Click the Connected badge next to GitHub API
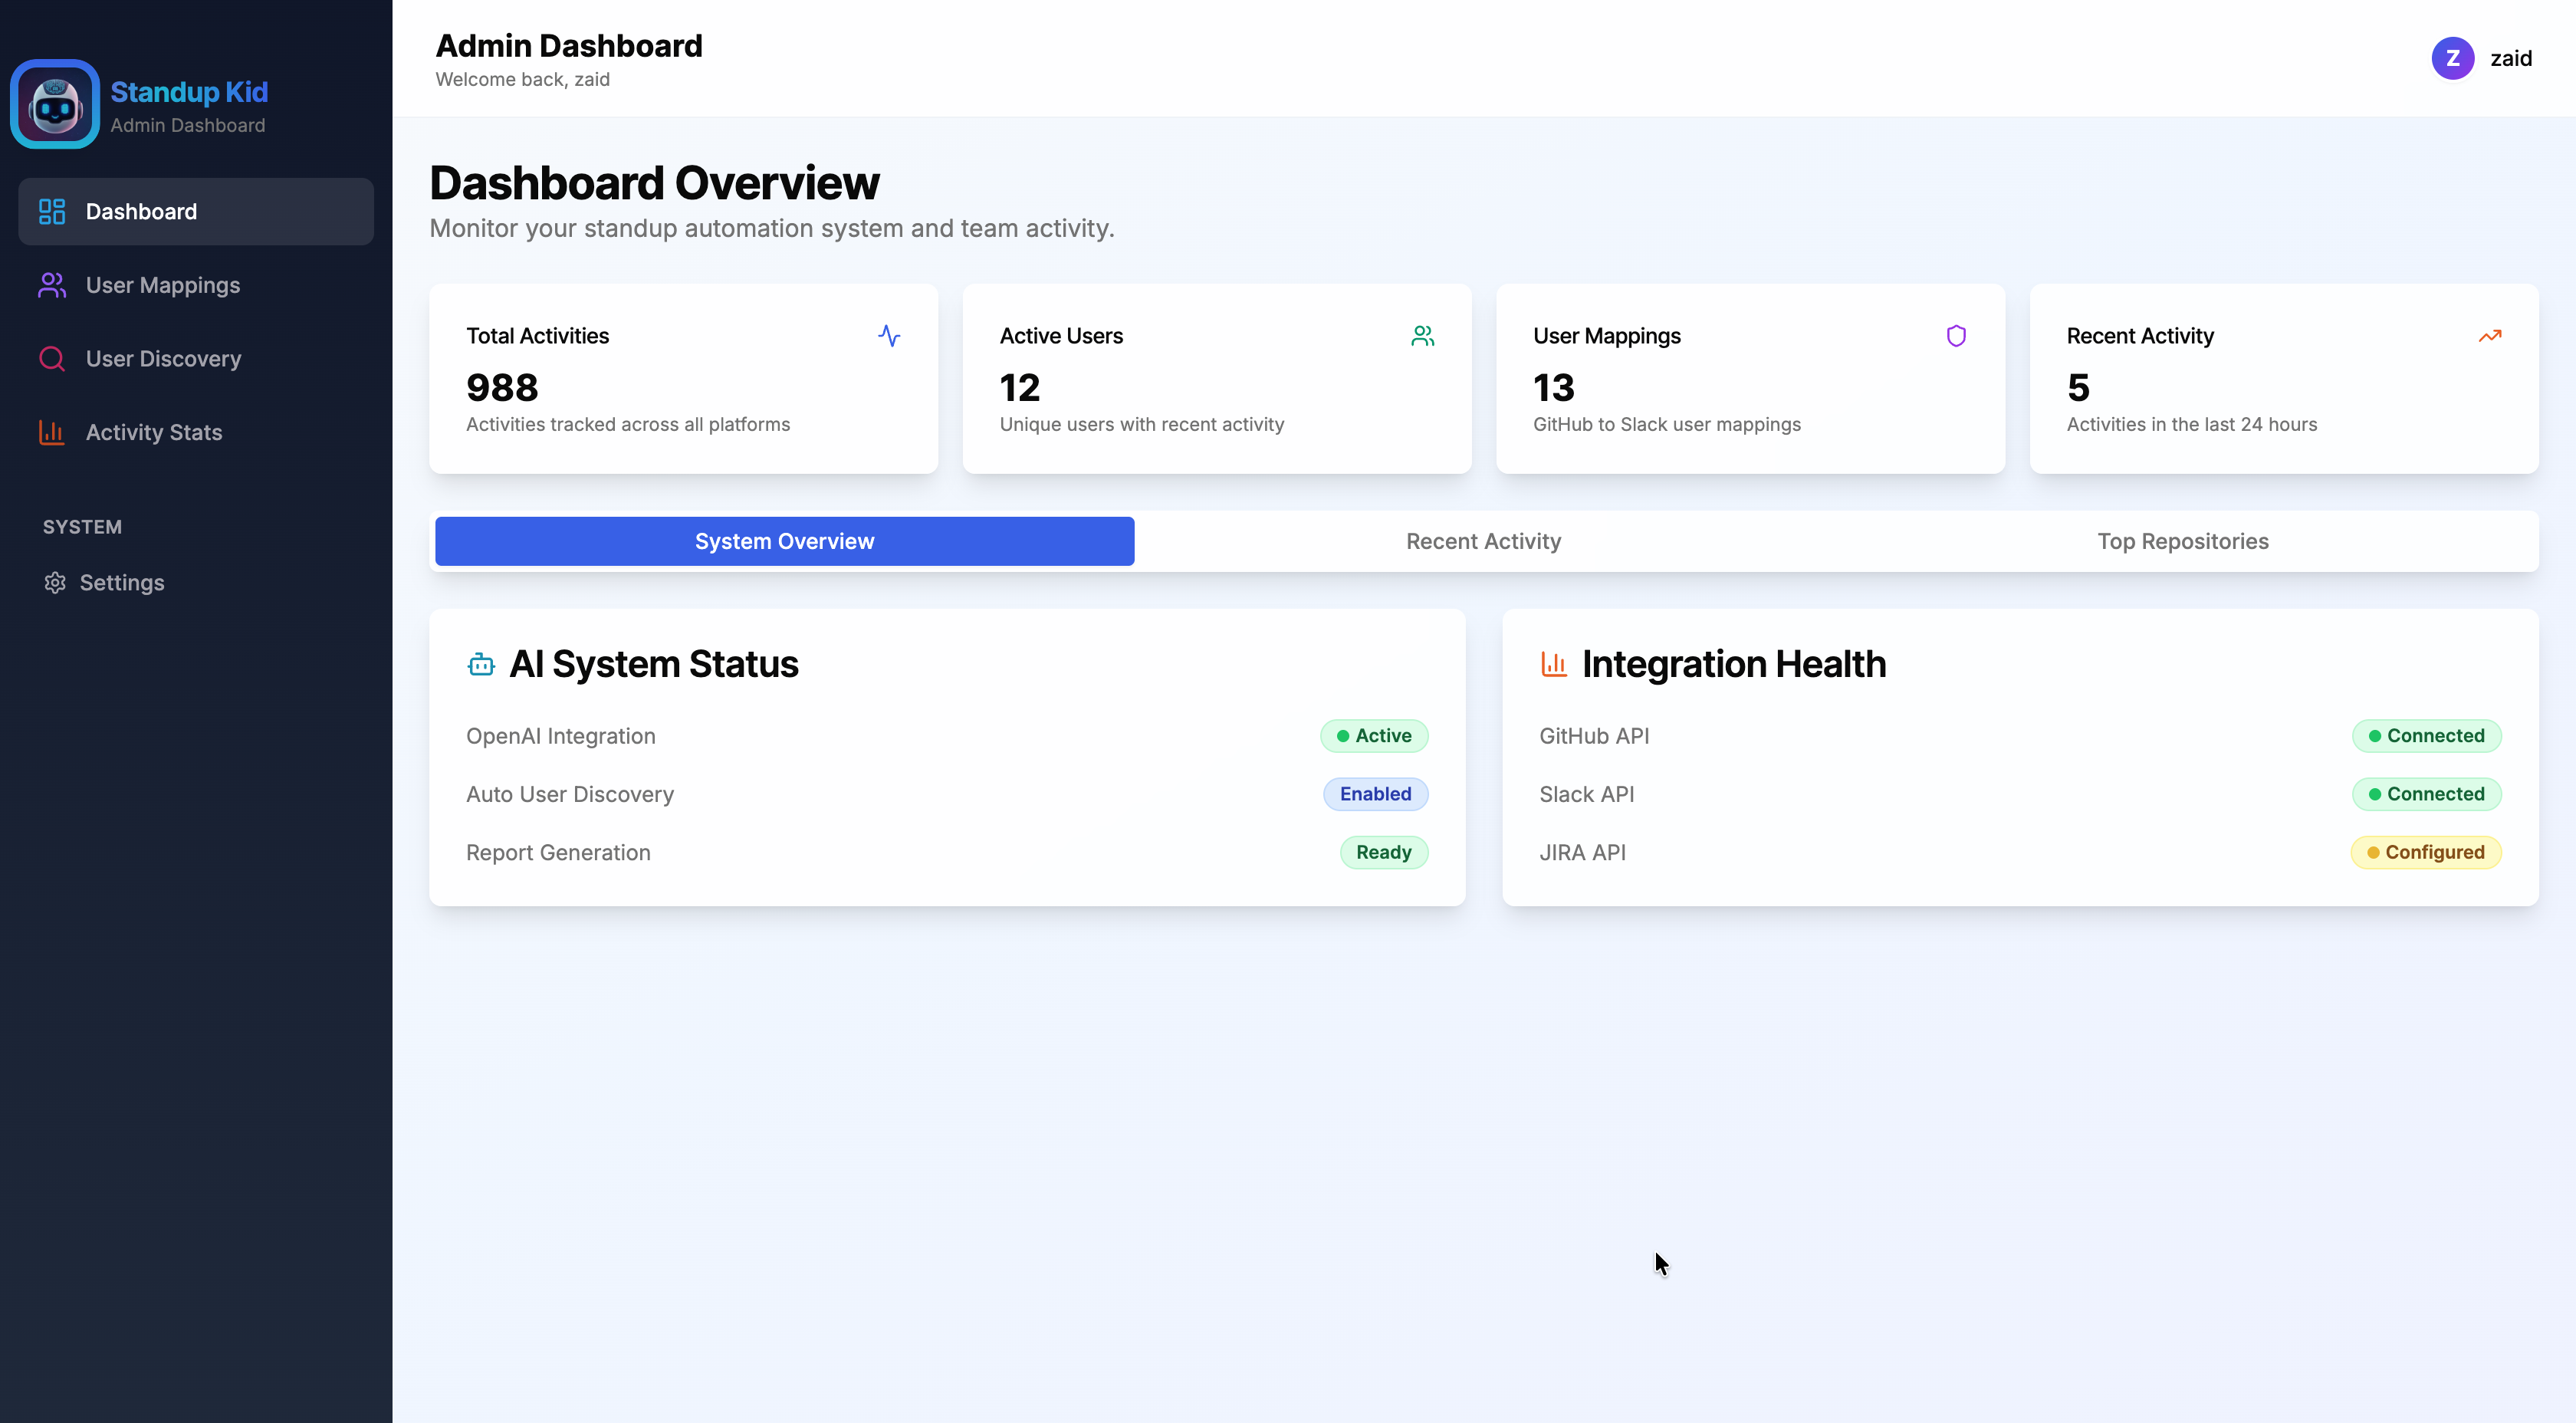Image resolution: width=2576 pixels, height=1423 pixels. click(2426, 736)
